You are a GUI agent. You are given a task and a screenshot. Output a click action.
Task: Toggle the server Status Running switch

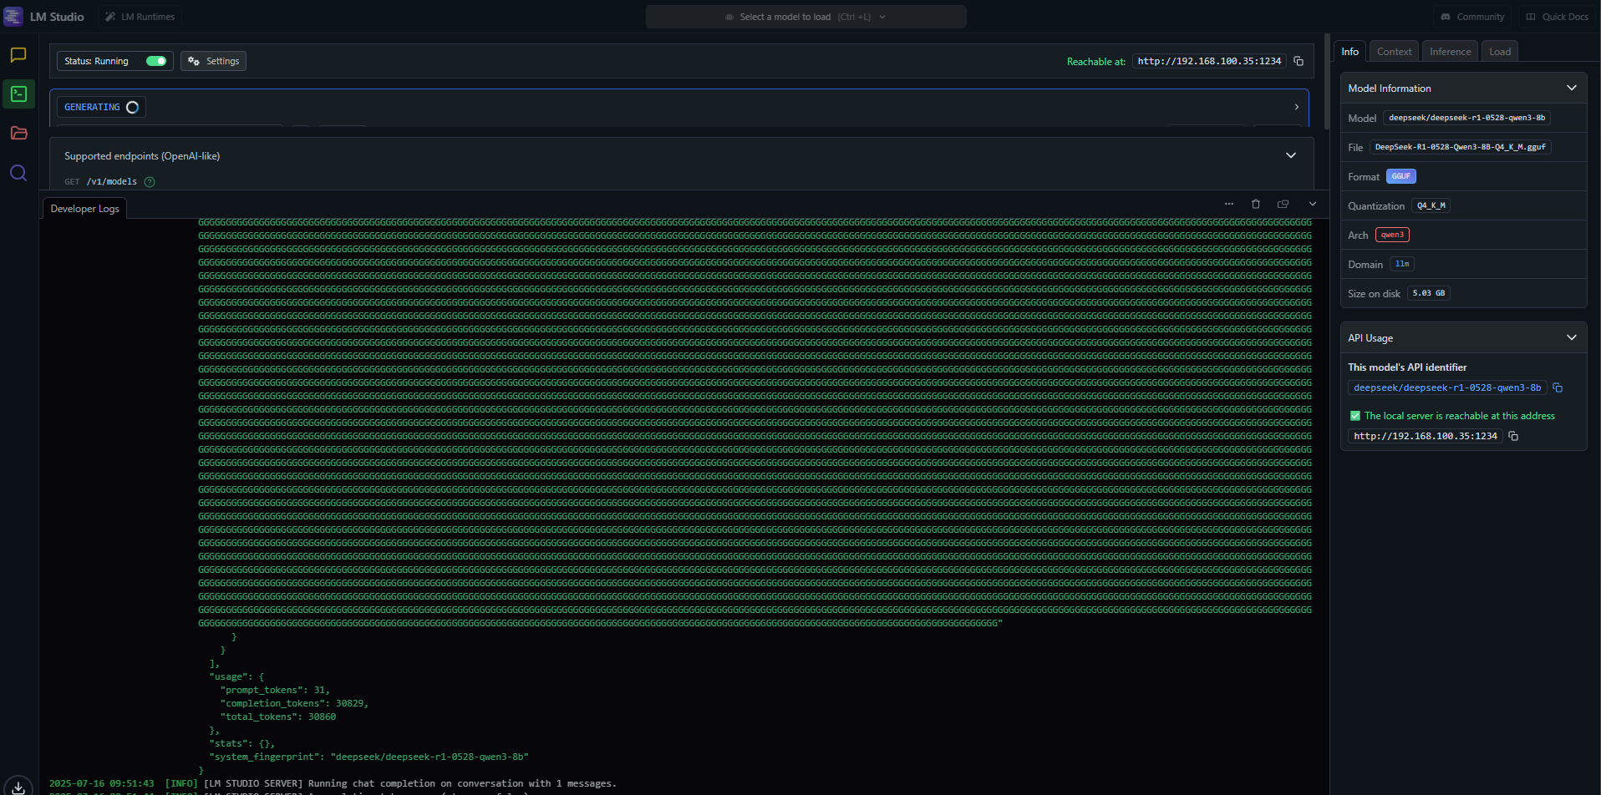156,61
